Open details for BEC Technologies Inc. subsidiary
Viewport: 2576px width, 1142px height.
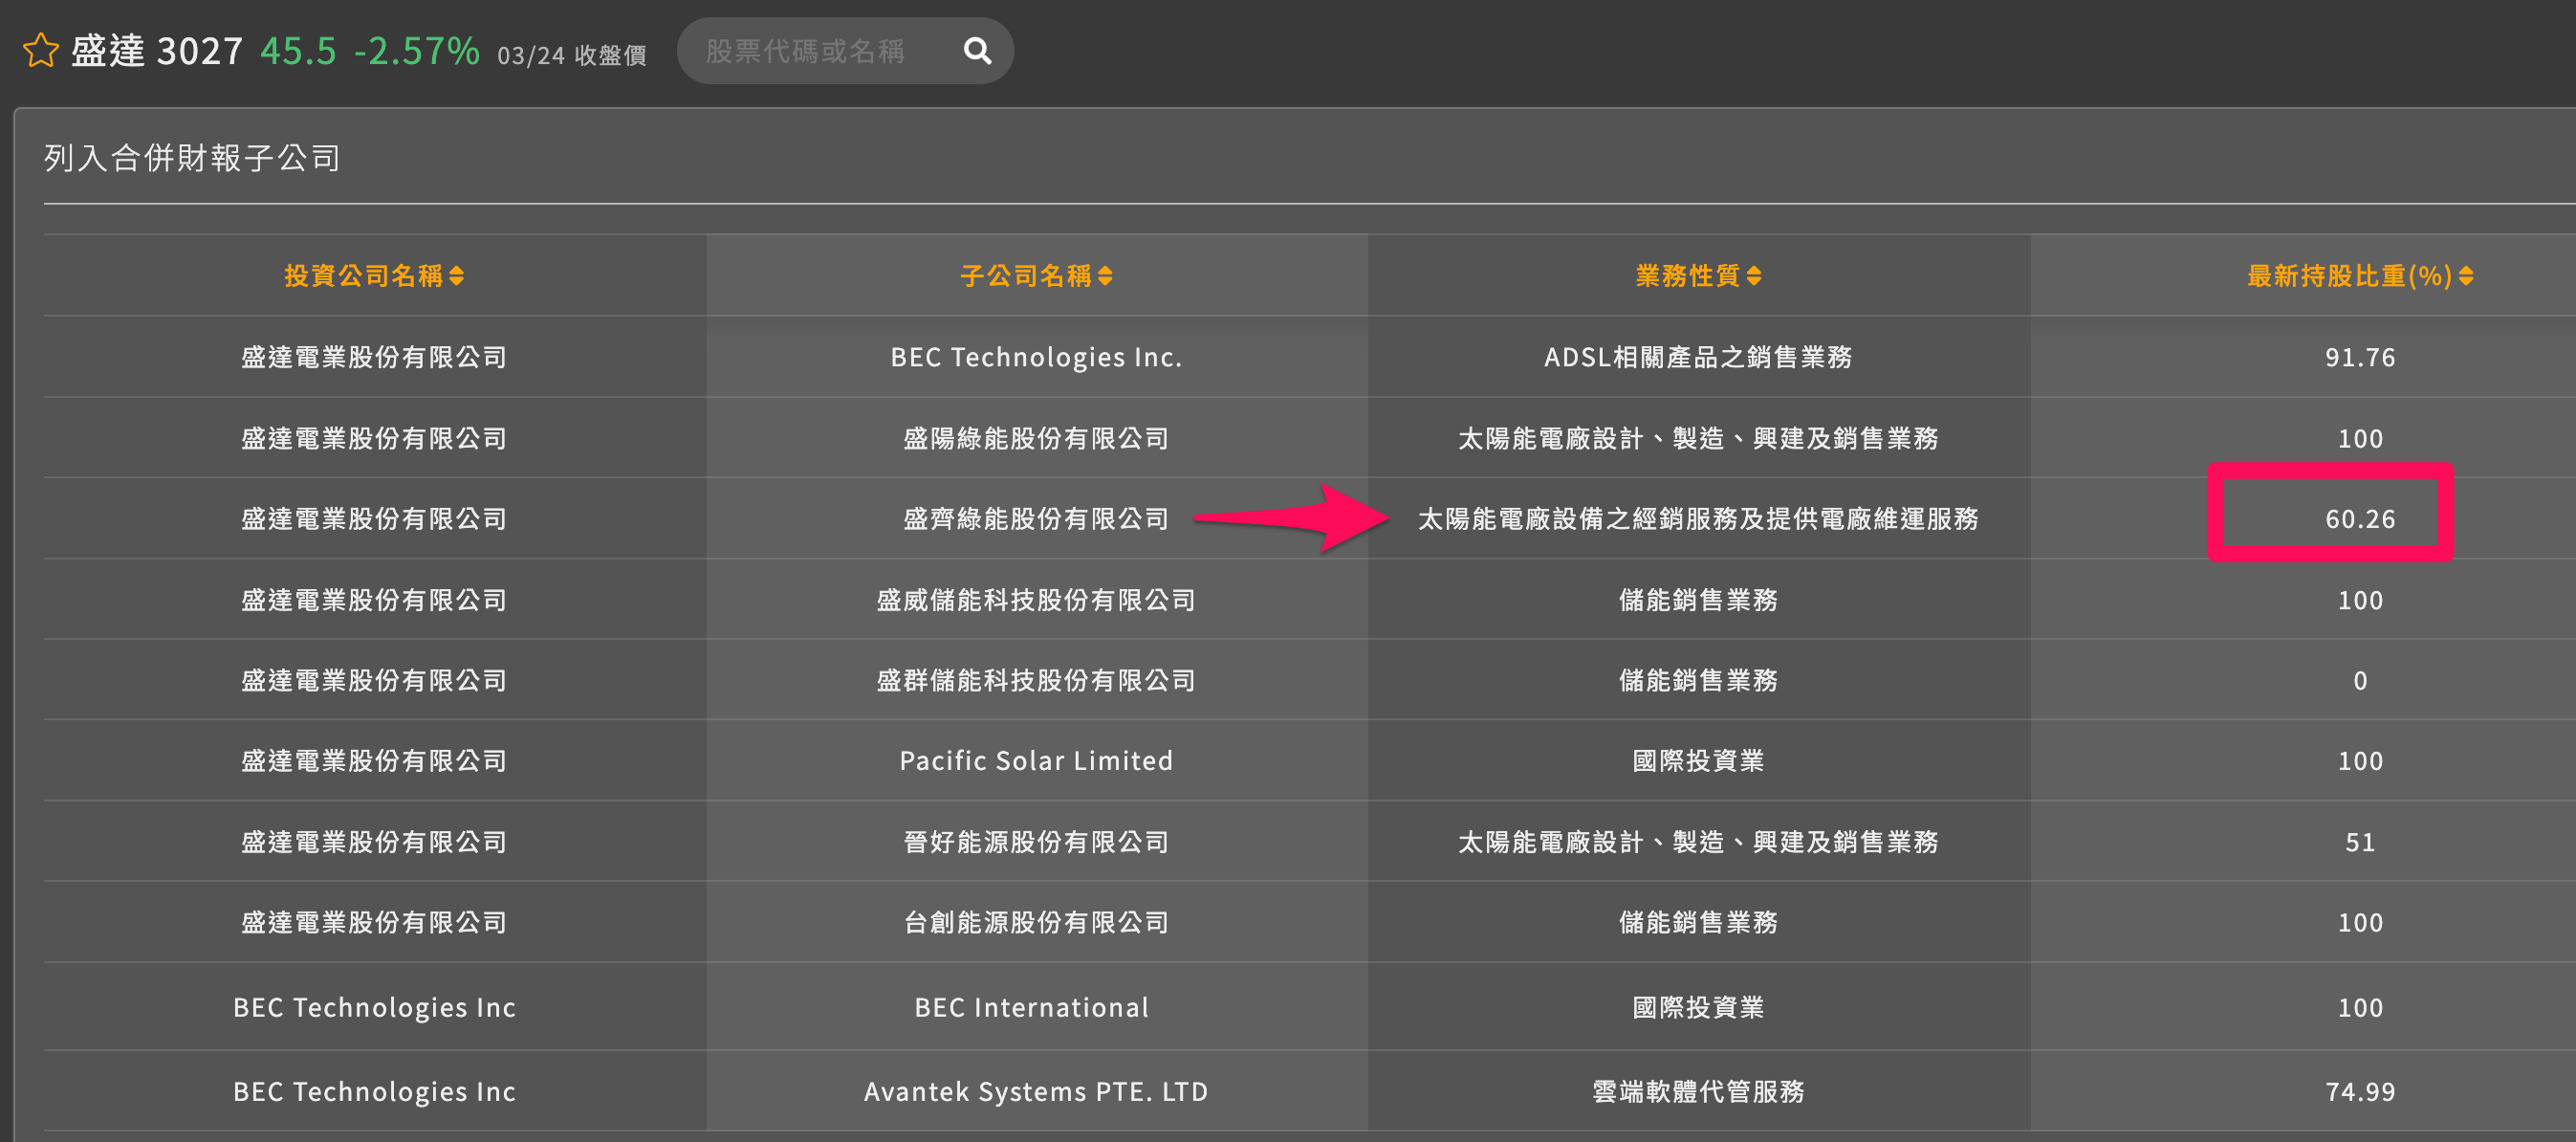1036,357
